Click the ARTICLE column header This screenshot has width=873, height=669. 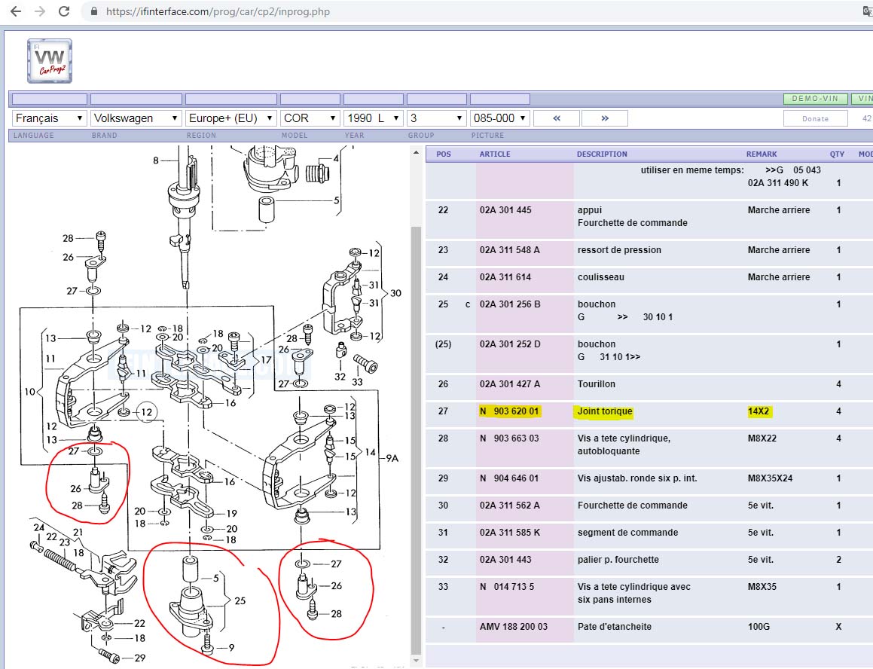pos(495,154)
